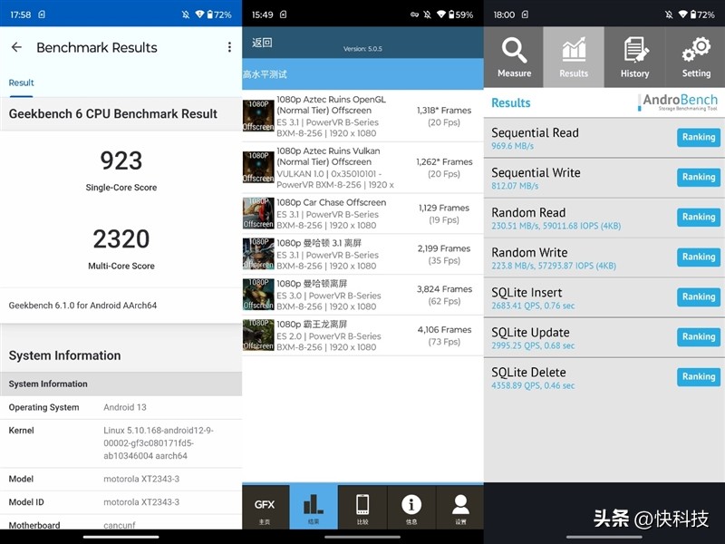Tap the Geekbench 6 CPU Benchmark Result heading
The width and height of the screenshot is (725, 544).
112,114
